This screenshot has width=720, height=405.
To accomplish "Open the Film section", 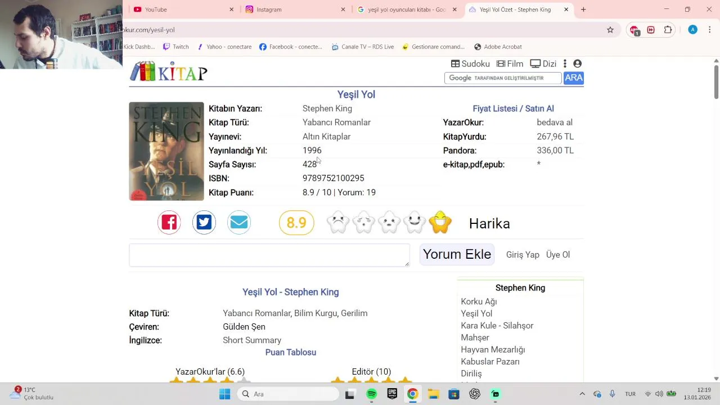I will 510,64.
